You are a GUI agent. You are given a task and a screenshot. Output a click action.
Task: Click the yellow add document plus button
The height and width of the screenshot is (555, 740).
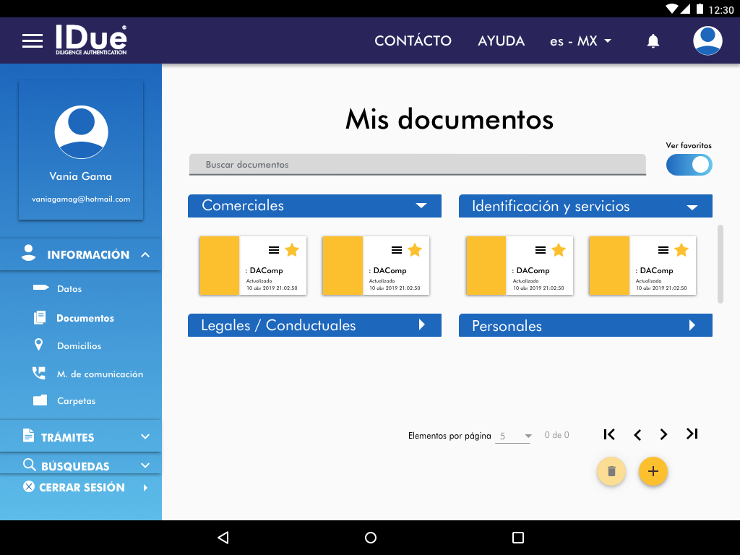pos(653,471)
